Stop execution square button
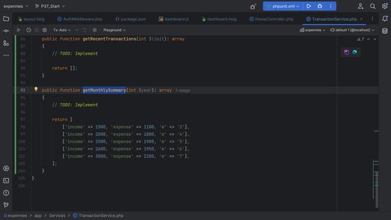The width and height of the screenshot is (391, 220). (x=95, y=30)
